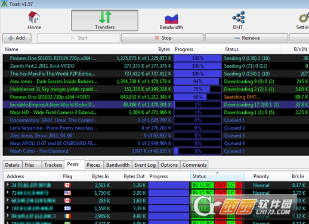Image resolution: width=309 pixels, height=224 pixels.
Task: Open the lower Bandwidth tab
Action: point(118,165)
